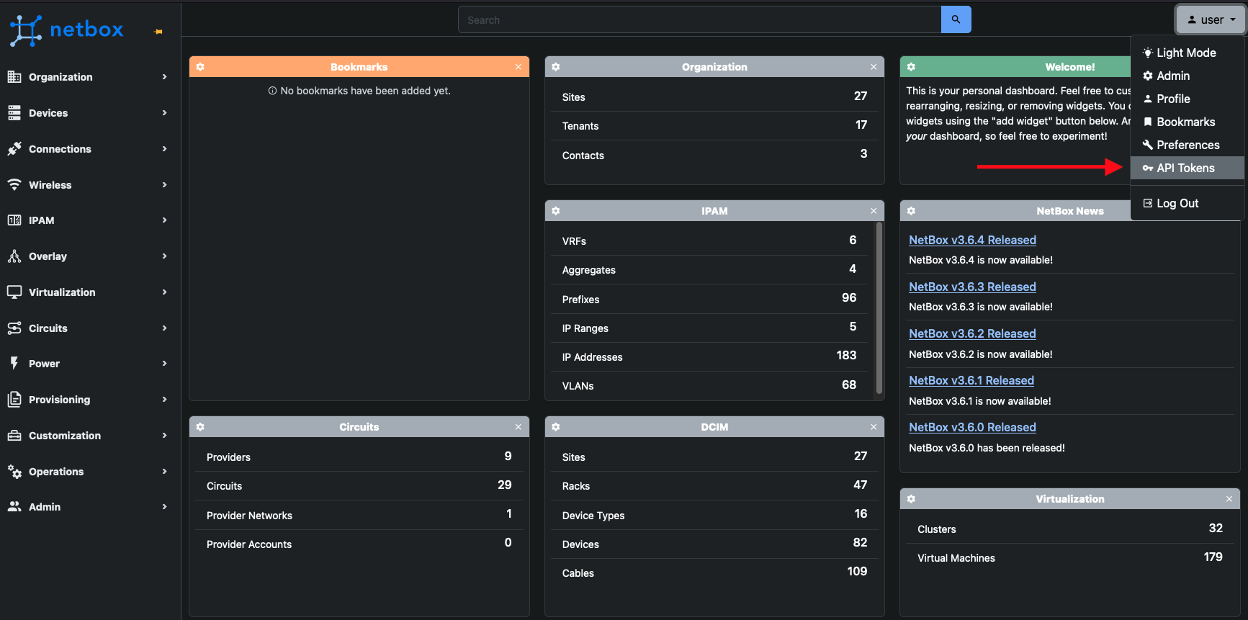Click the IPAM widget scrollbar

coord(879,308)
